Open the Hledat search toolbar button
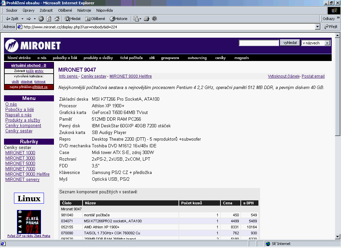341x248 pixels. pos(73,19)
